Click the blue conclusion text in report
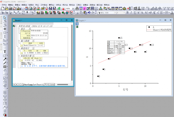 (x=43, y=66)
